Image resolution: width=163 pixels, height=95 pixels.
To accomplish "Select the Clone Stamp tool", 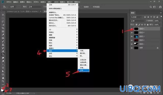I will click(x=3, y=45).
